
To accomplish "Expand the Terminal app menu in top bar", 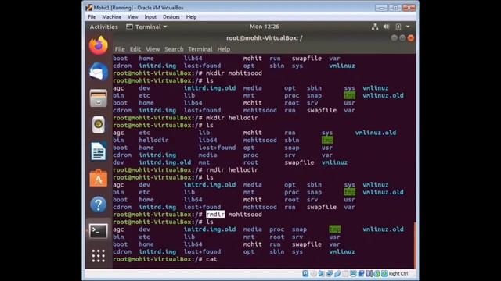I will [146, 27].
